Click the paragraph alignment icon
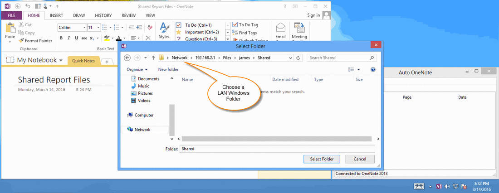499x193 pixels. (x=133, y=38)
